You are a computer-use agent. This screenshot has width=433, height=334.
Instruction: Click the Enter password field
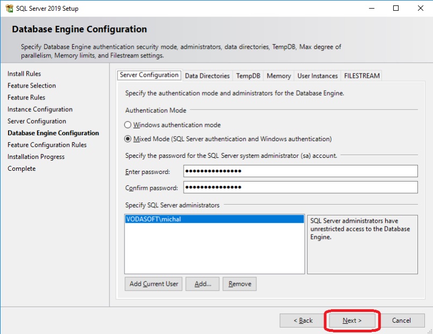point(300,171)
